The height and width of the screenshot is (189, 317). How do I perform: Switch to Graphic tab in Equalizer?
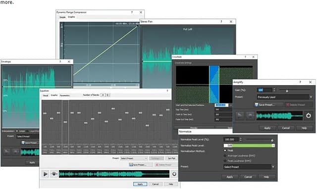coord(54,95)
